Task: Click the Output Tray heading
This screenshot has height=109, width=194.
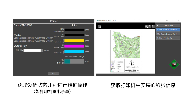Action: tap(20, 46)
